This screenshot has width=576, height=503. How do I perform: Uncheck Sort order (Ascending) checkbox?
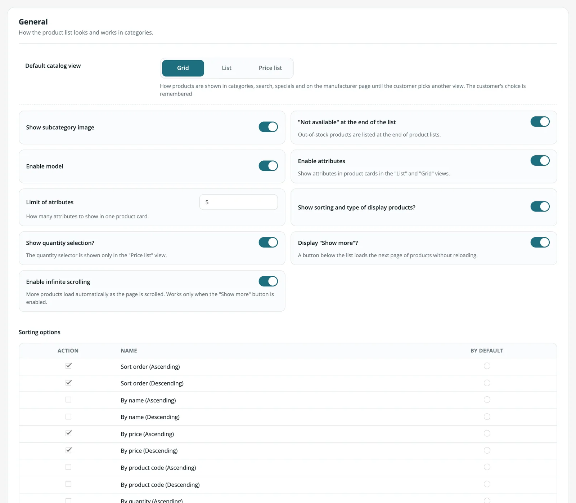click(x=68, y=366)
